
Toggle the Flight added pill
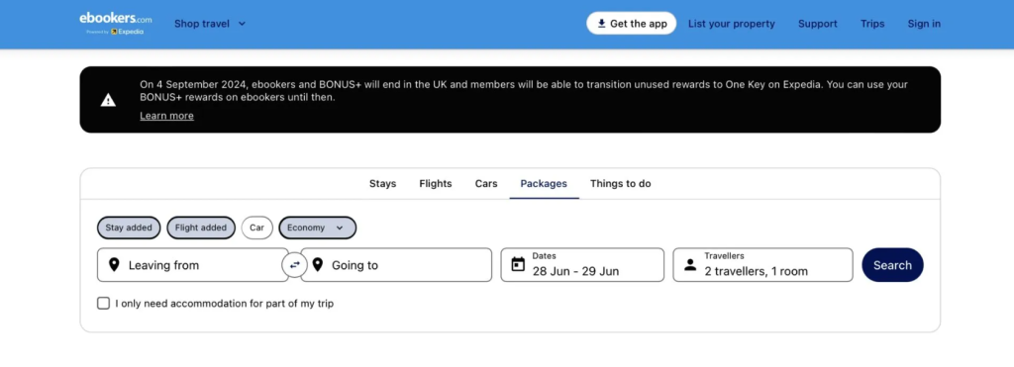coord(201,228)
